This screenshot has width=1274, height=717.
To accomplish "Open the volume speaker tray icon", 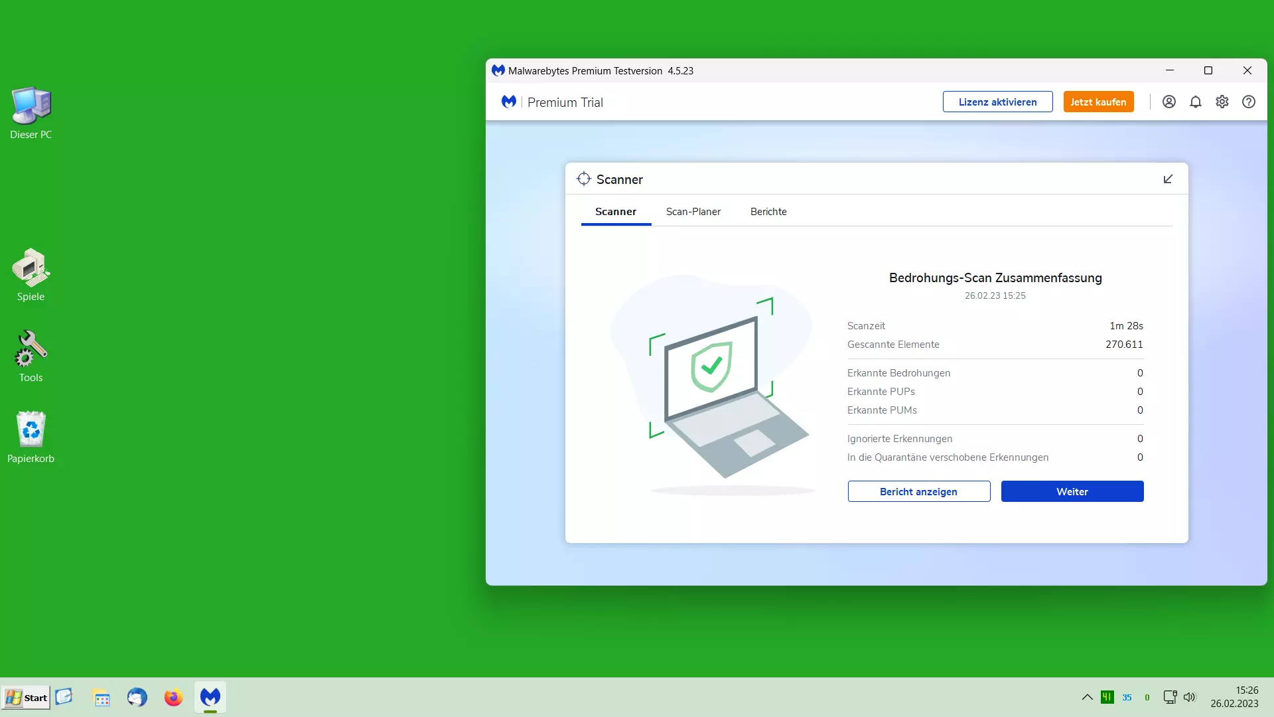I will (x=1190, y=697).
